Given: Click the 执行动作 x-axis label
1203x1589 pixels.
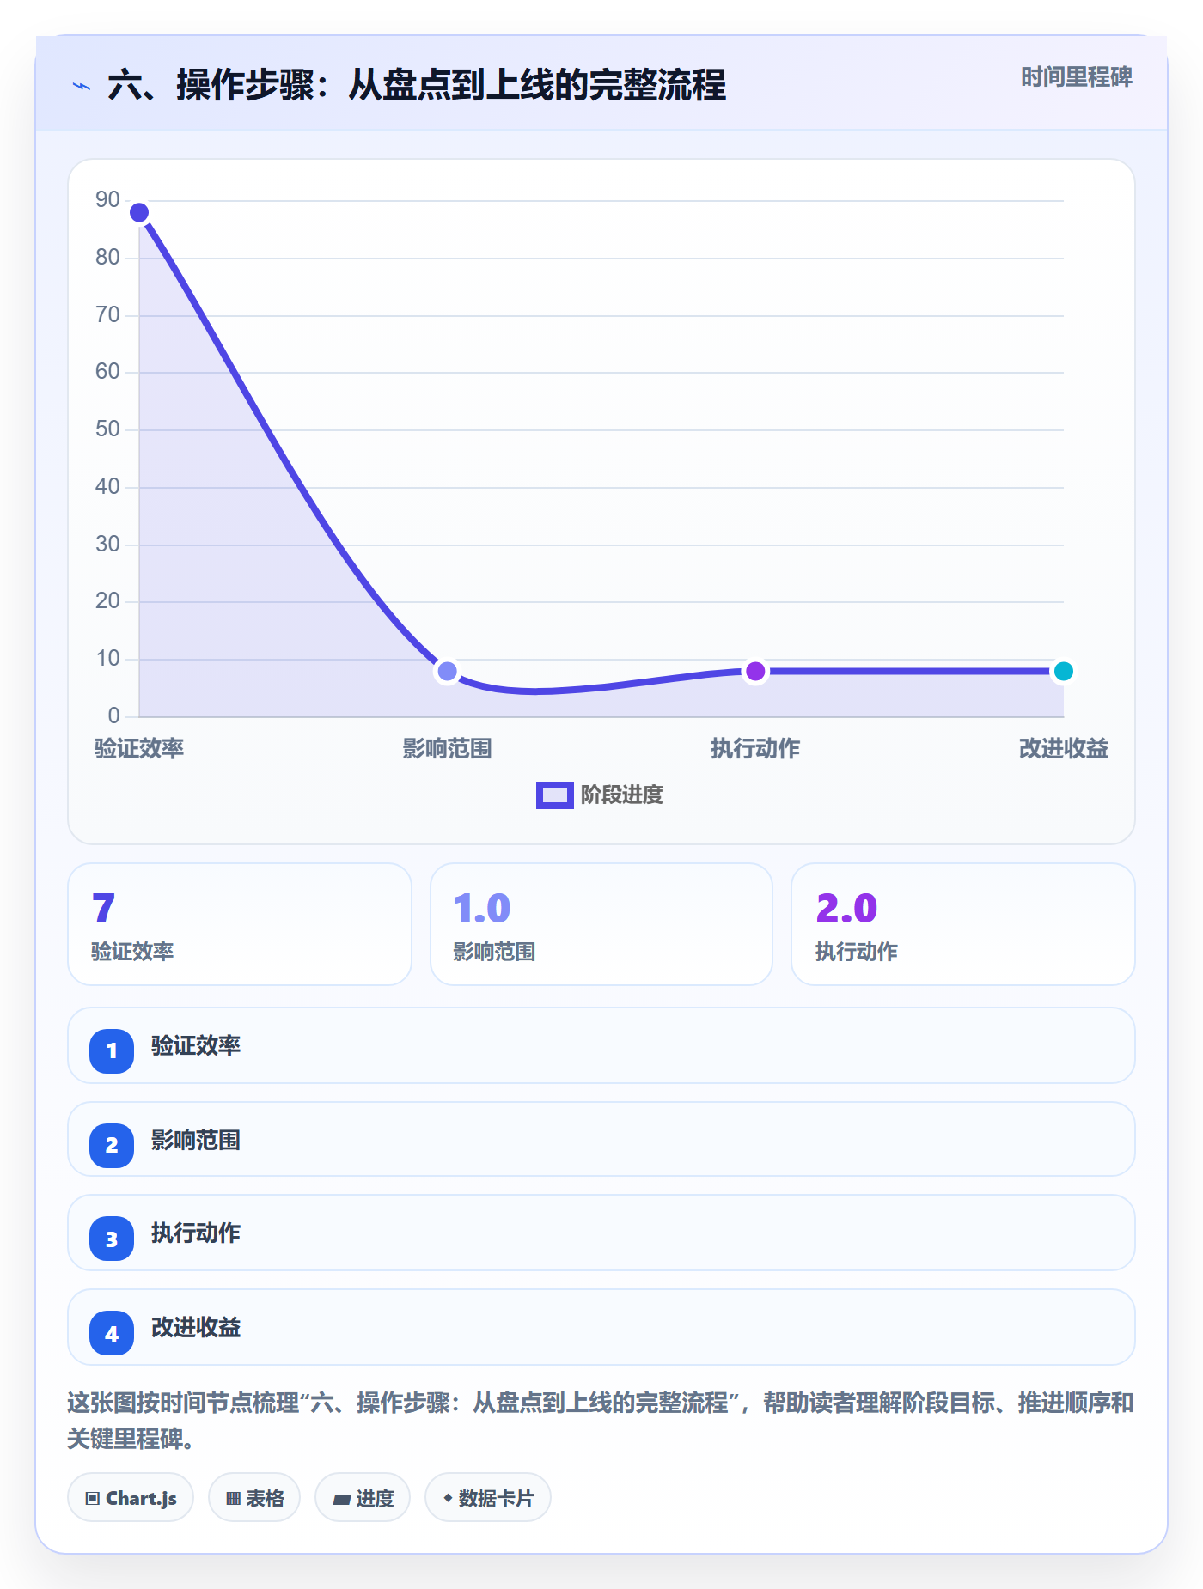Looking at the screenshot, I should pyautogui.click(x=755, y=749).
